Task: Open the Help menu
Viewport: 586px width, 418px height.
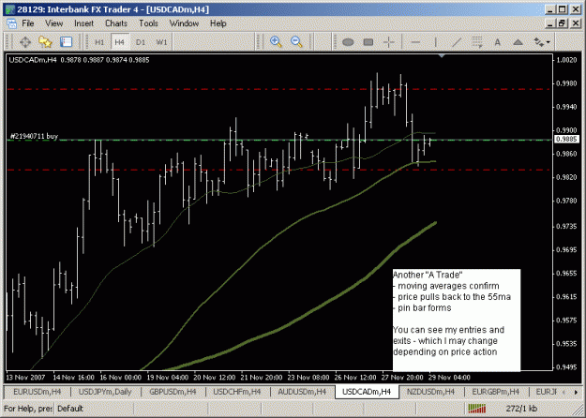Action: [x=218, y=23]
